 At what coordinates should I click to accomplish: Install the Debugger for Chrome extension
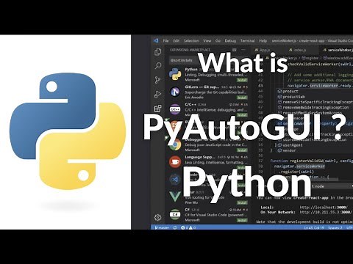(242, 150)
